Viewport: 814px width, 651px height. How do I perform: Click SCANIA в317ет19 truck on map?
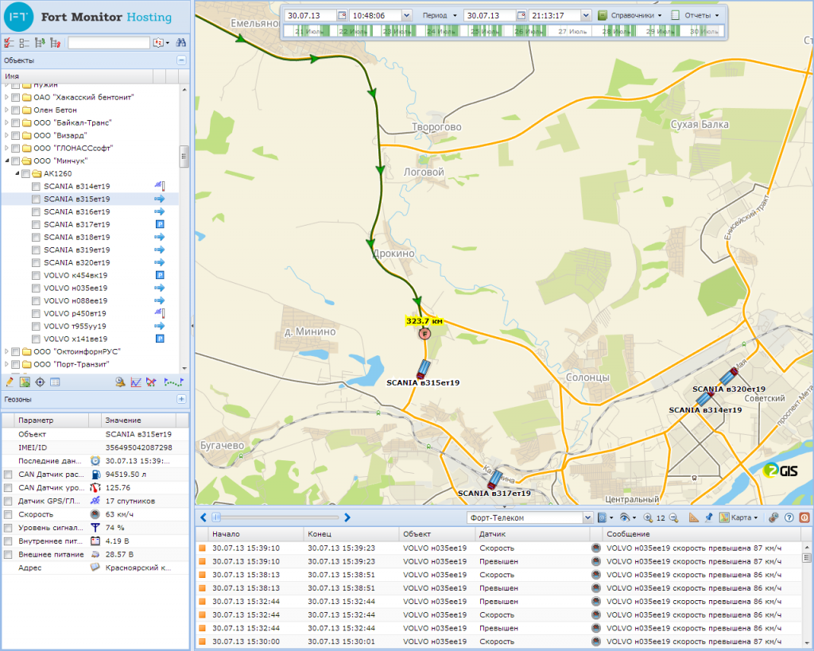[494, 479]
